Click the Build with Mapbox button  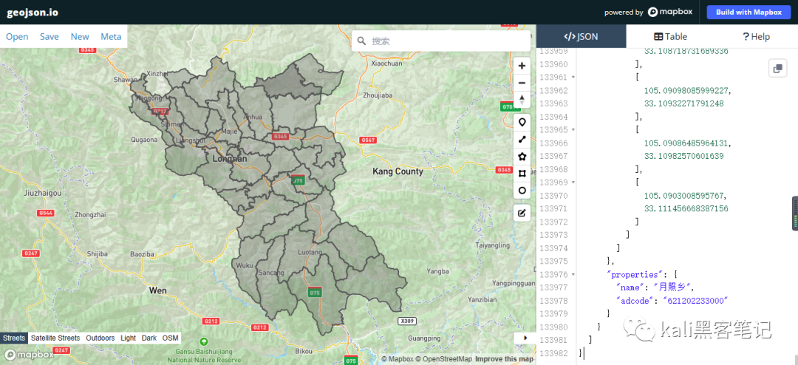[748, 13]
